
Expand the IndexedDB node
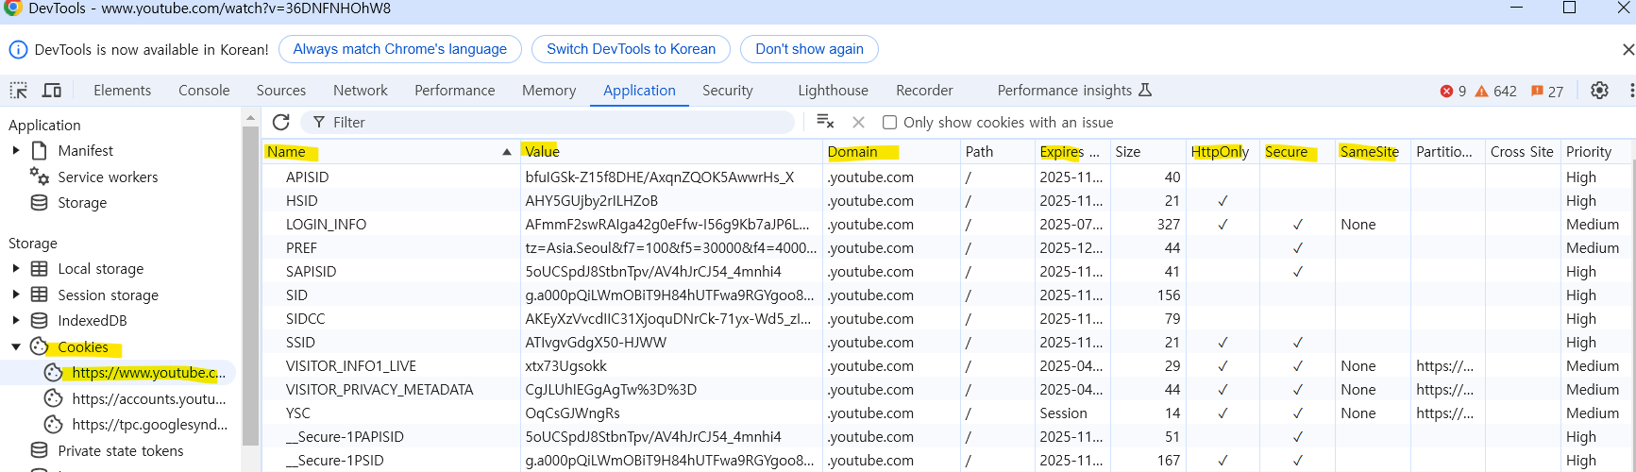point(16,320)
